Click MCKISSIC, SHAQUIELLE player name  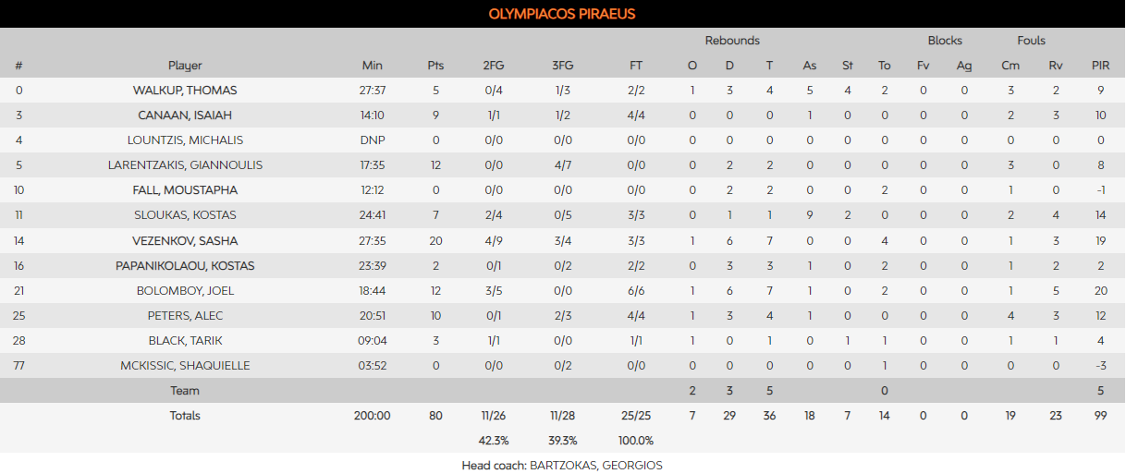(x=185, y=366)
